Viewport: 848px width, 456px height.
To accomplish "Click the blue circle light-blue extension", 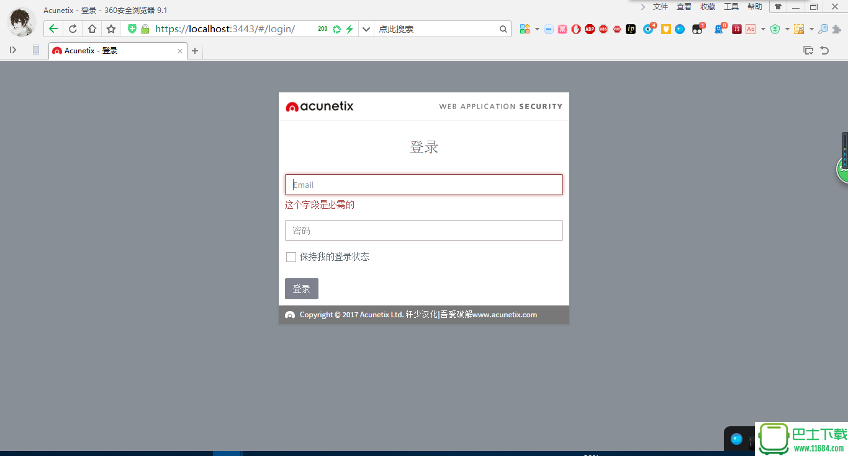I will coord(680,29).
